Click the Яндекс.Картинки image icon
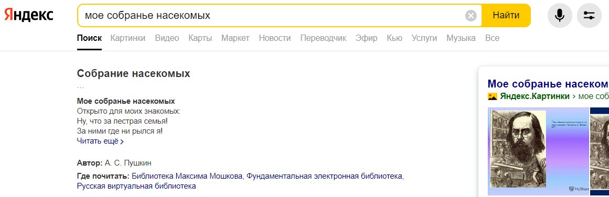Viewport: 609px width, 197px height. (493, 96)
